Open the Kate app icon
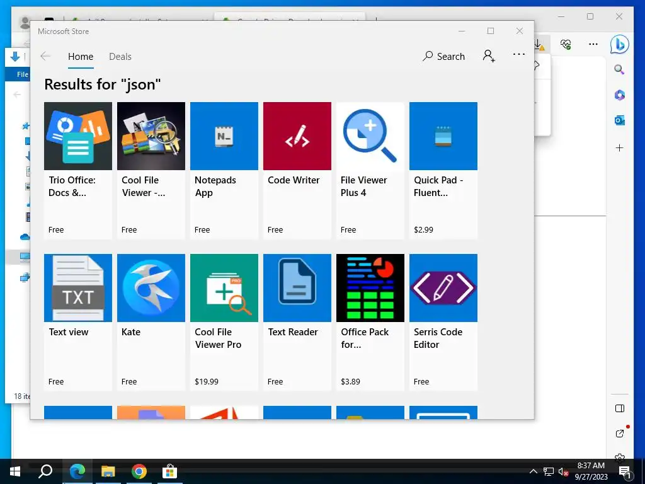Image resolution: width=645 pixels, height=484 pixels. [x=151, y=287]
